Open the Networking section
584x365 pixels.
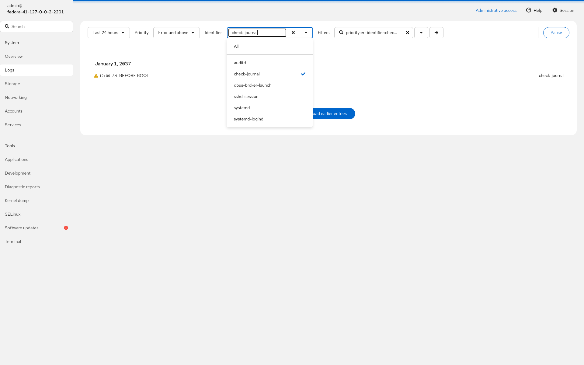tap(36, 97)
